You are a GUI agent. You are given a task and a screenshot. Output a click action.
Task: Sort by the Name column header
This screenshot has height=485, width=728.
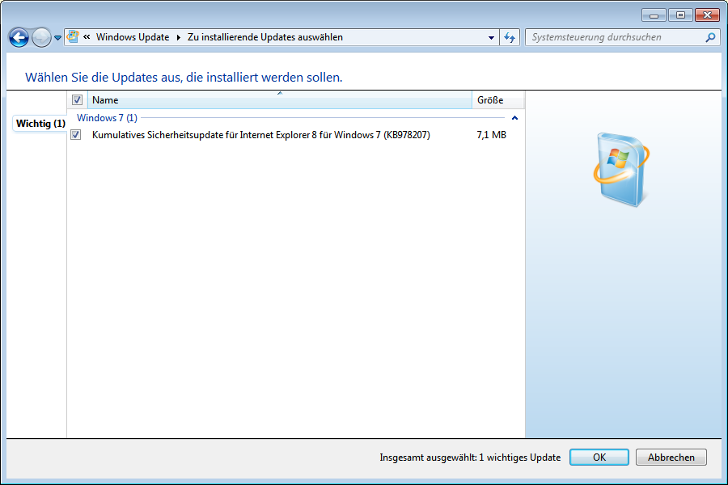(280, 99)
